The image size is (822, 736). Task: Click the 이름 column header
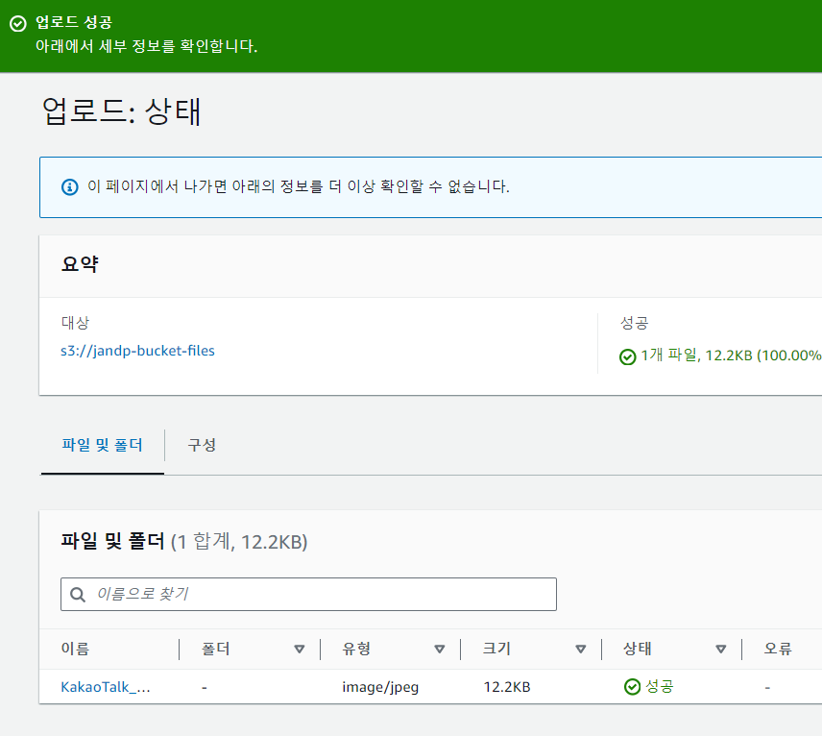[x=75, y=649]
